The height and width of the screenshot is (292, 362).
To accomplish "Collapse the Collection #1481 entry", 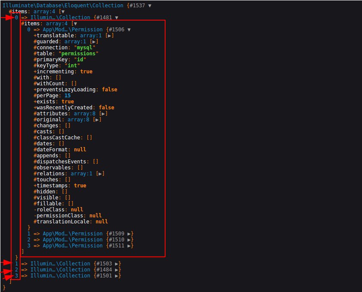I will coord(117,18).
